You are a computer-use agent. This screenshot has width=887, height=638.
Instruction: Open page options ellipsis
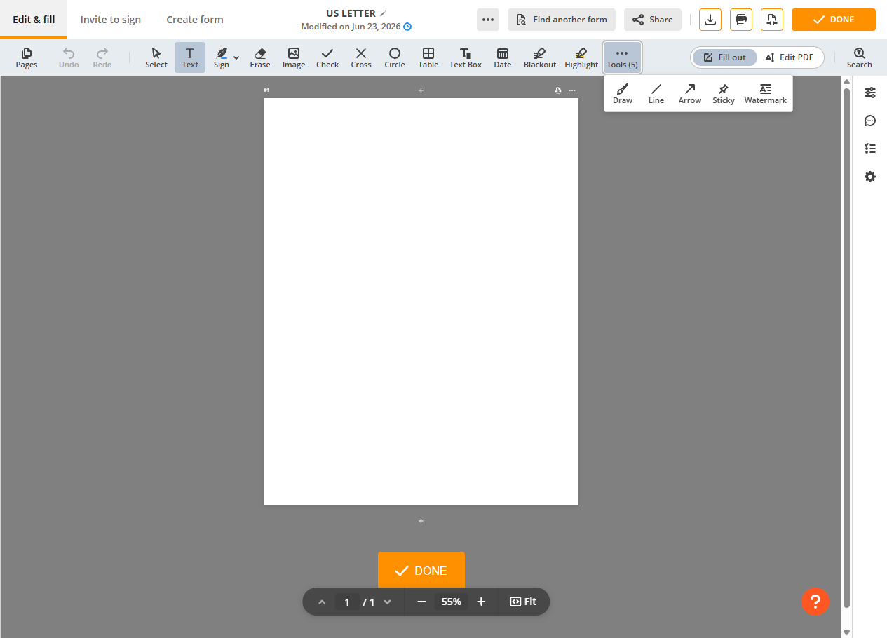[x=572, y=90]
